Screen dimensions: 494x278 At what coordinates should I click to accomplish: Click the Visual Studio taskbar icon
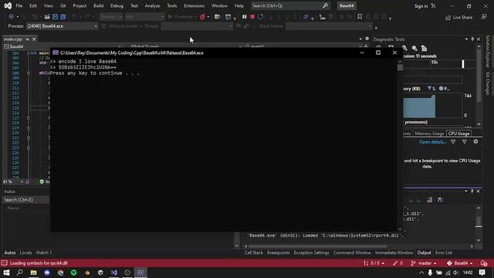pyautogui.click(x=113, y=273)
